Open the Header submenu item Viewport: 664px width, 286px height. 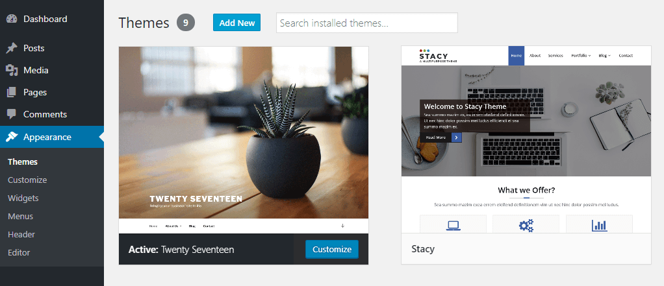[21, 235]
